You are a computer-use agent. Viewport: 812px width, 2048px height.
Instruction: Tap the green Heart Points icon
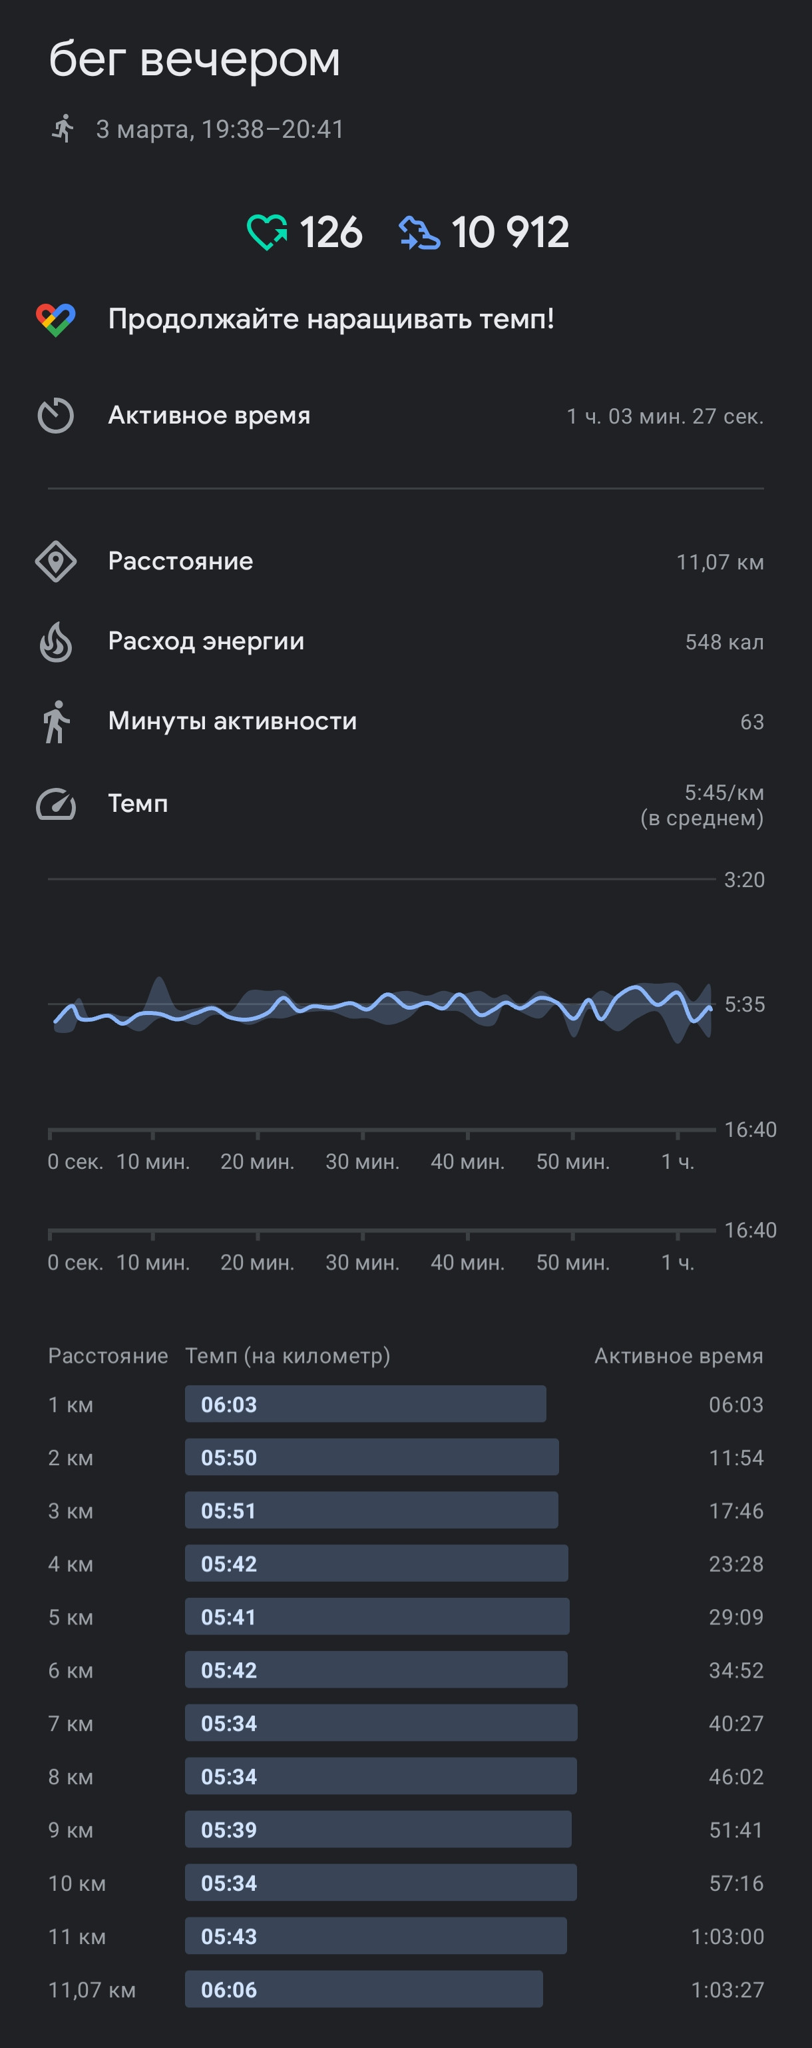point(267,233)
